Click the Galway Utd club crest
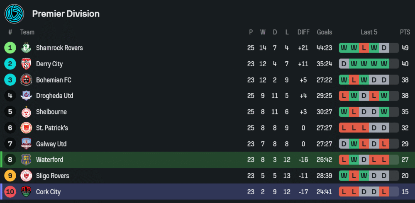This screenshot has width=415, height=203. pos(26,144)
